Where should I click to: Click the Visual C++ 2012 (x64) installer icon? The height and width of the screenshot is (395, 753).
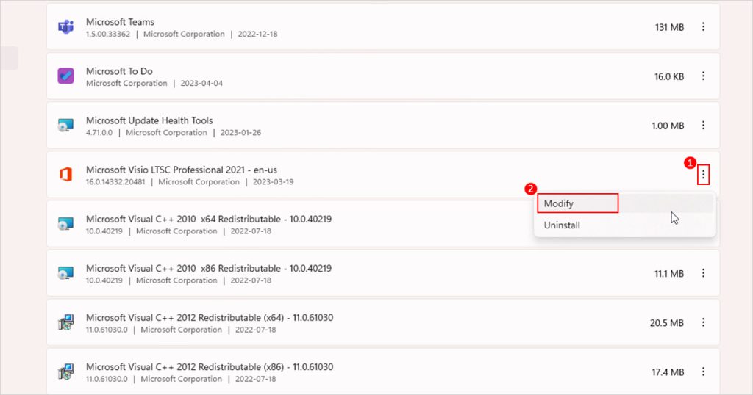65,322
